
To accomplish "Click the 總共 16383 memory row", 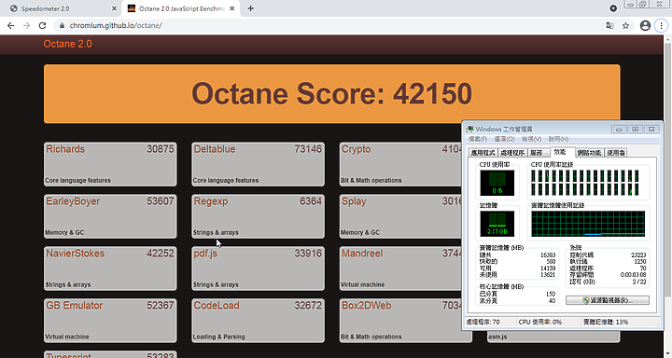I will [x=517, y=255].
